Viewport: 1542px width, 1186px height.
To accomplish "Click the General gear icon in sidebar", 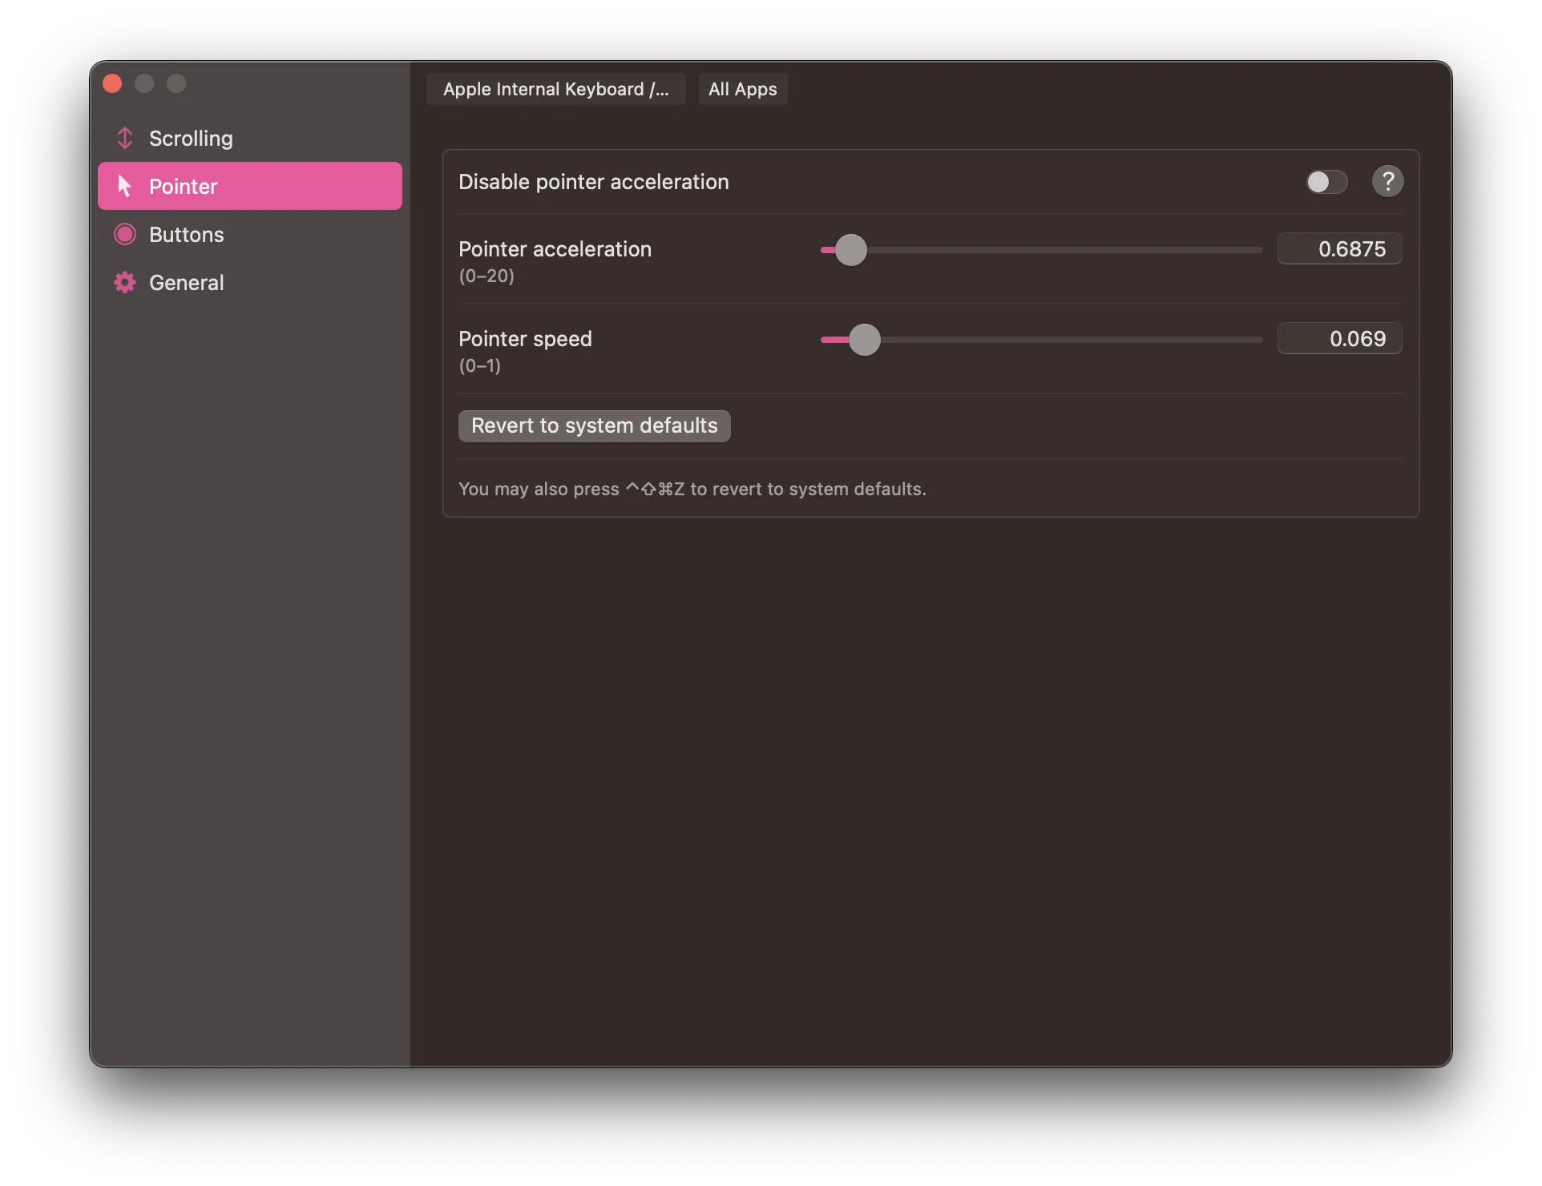I will (125, 282).
